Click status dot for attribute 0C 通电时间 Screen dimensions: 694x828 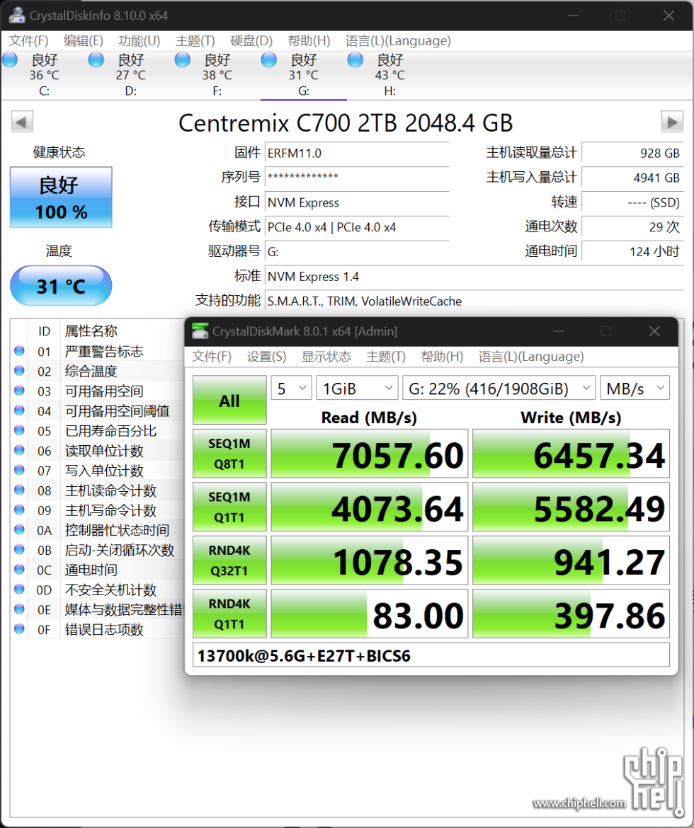pyautogui.click(x=20, y=569)
